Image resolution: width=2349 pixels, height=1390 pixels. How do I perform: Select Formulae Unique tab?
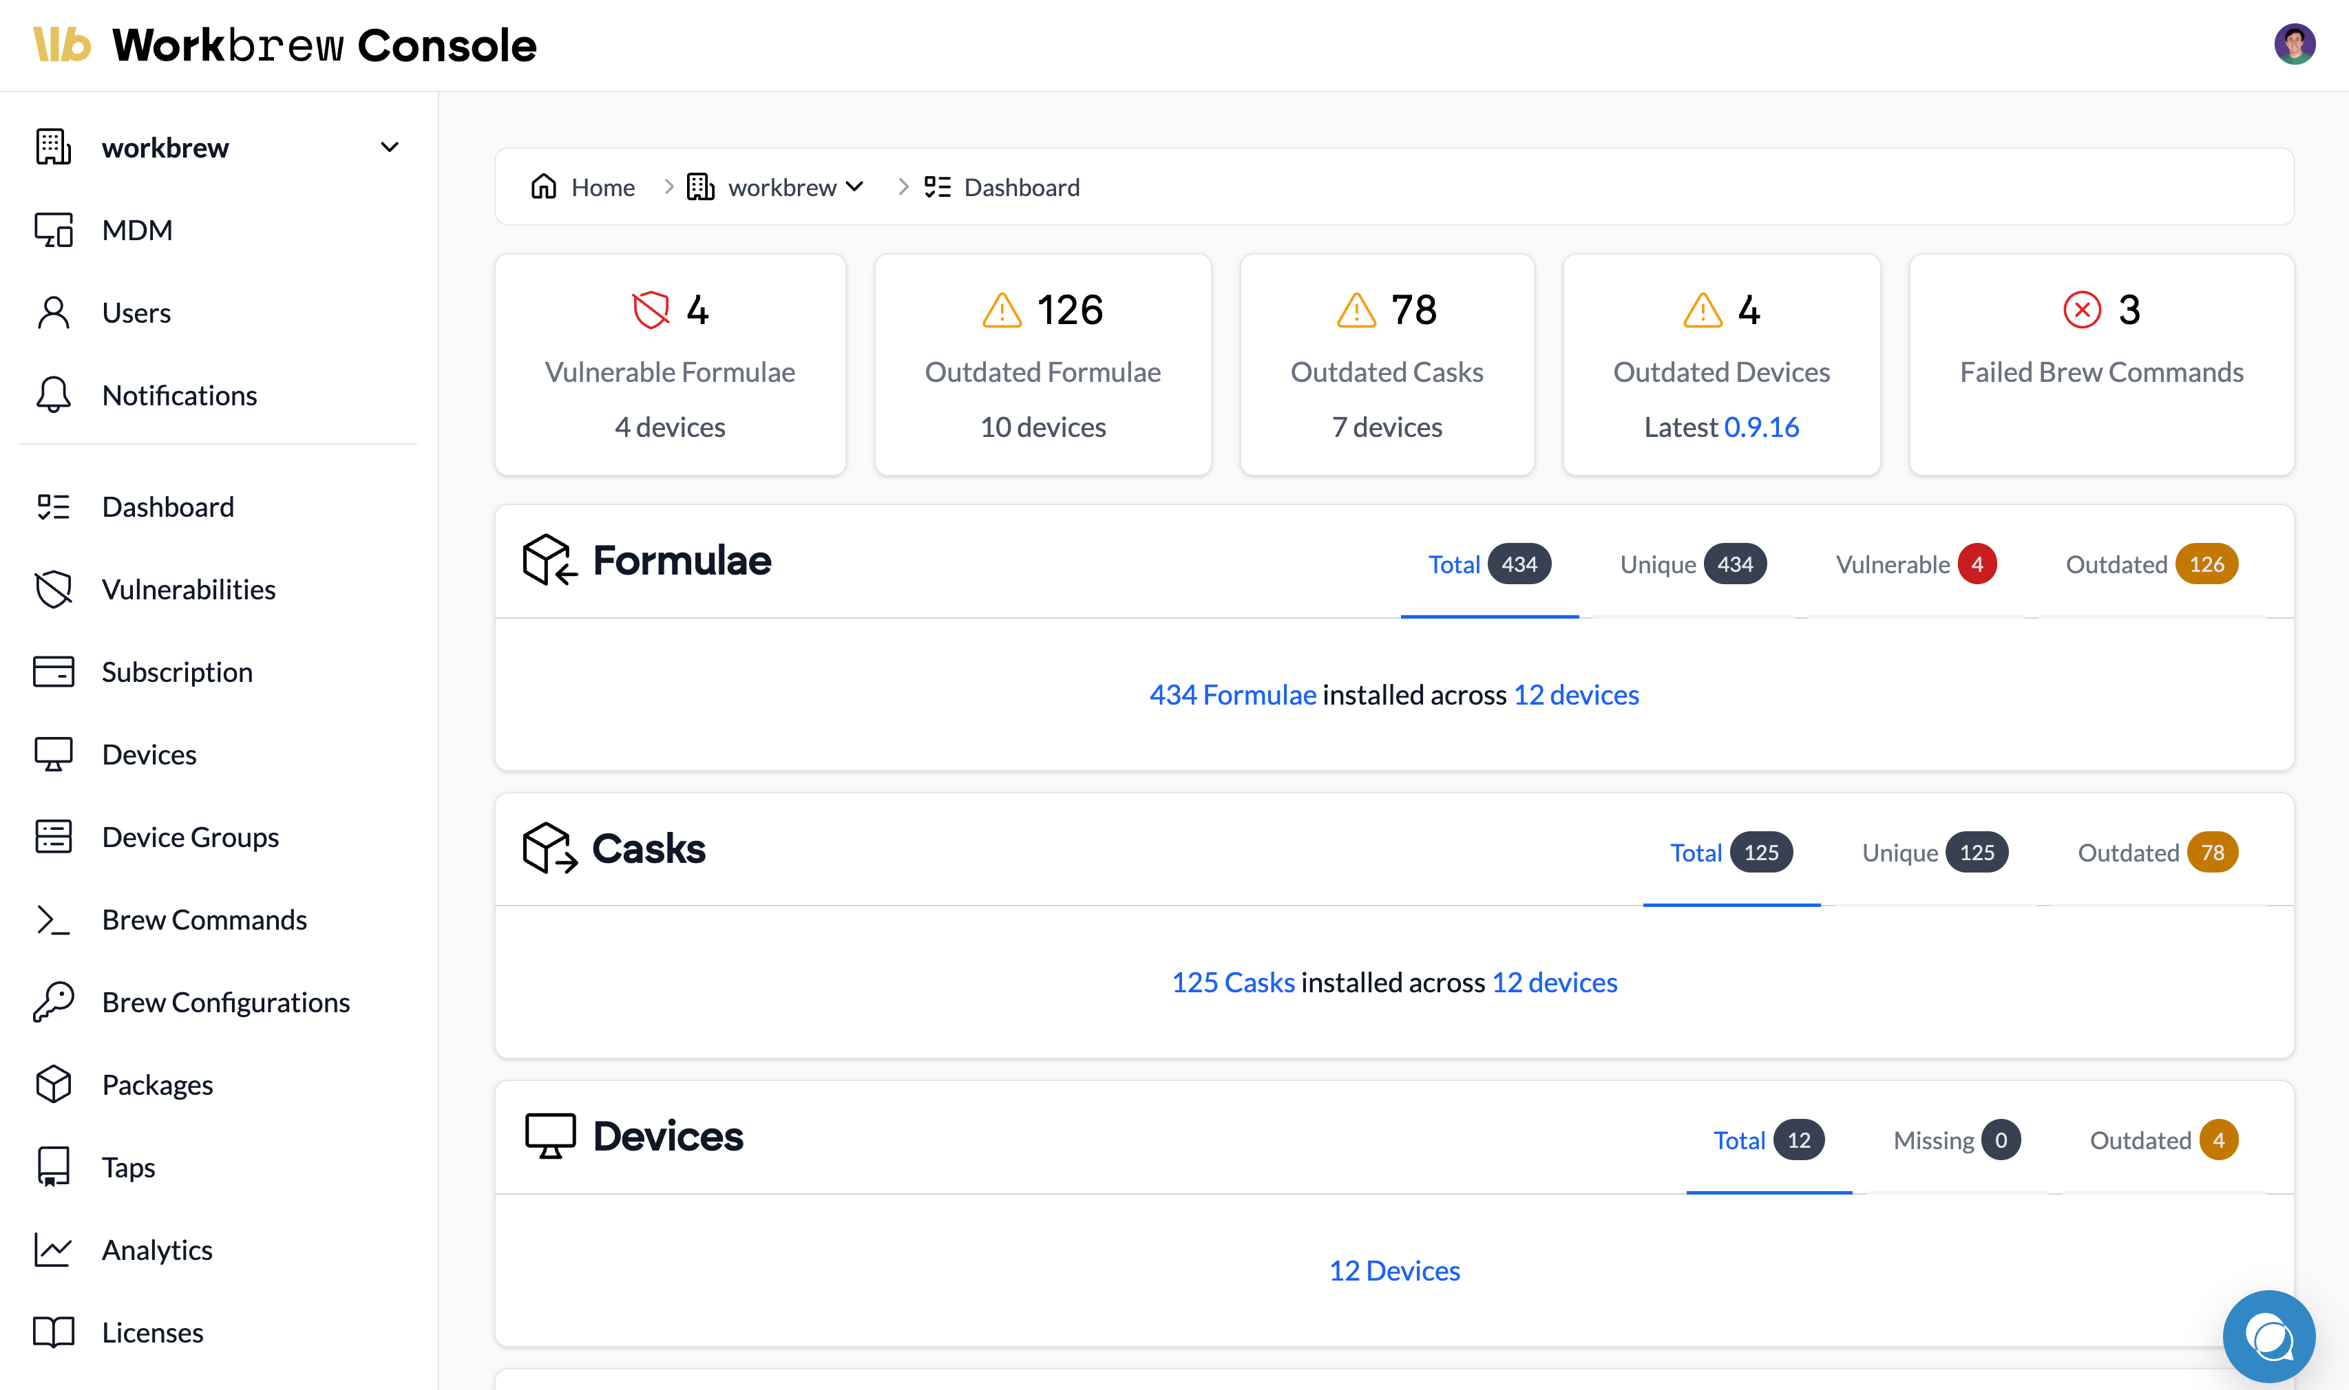click(1692, 565)
